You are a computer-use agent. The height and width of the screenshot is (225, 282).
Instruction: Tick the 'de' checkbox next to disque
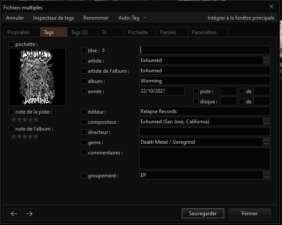[242, 101]
